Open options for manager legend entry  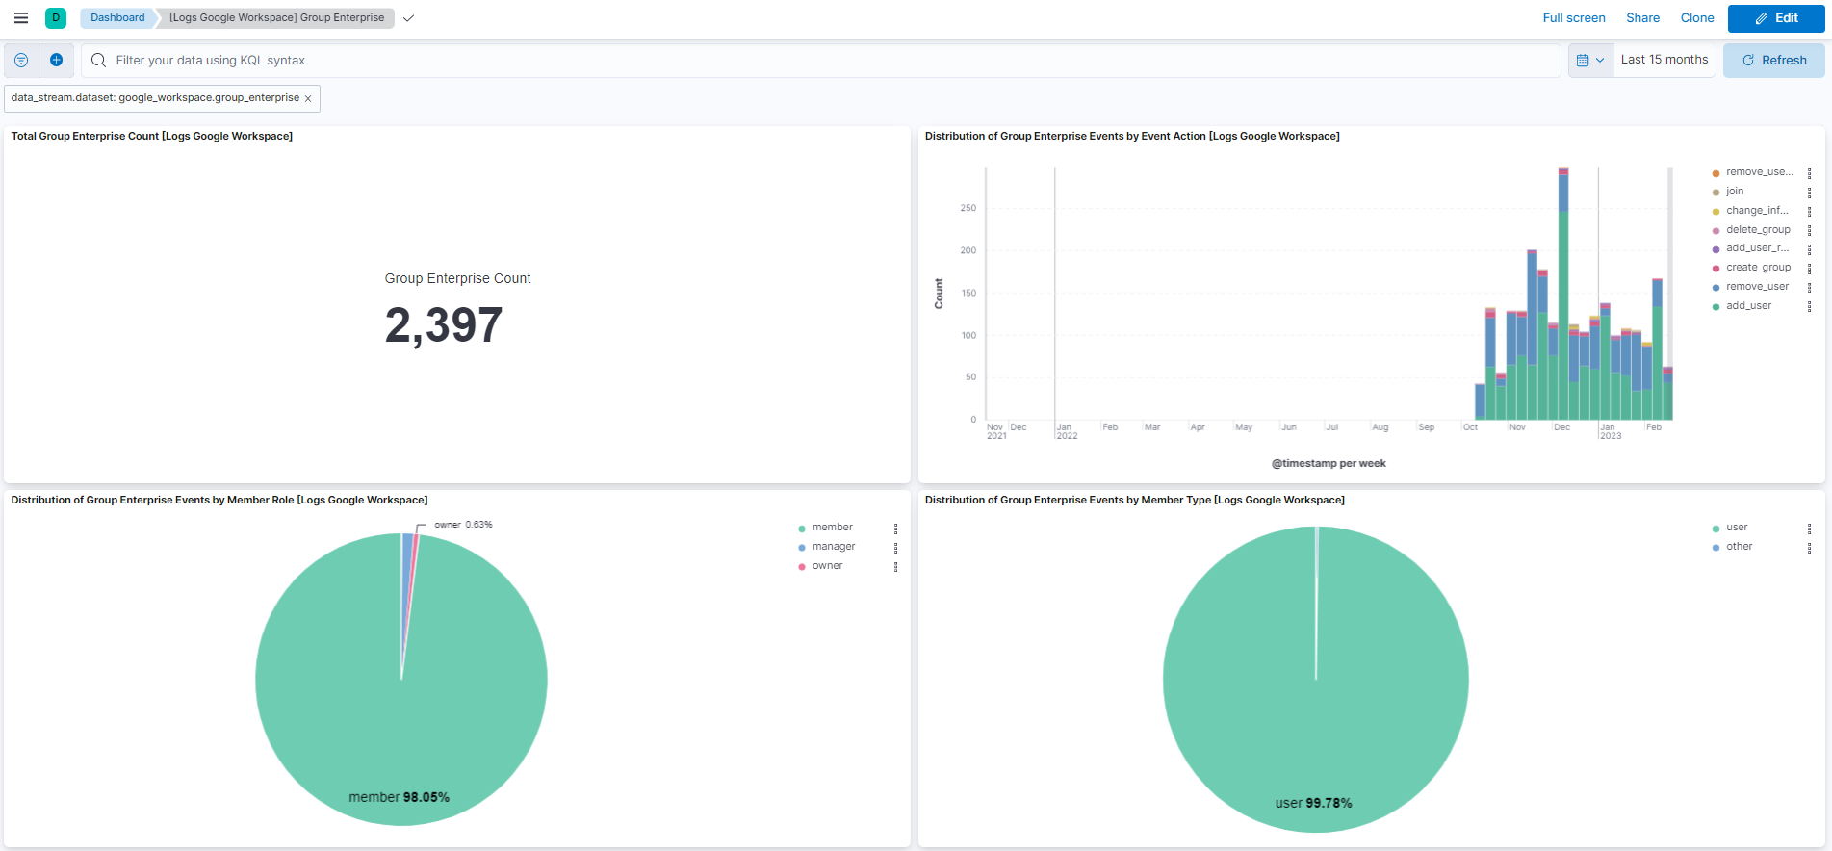pos(895,548)
